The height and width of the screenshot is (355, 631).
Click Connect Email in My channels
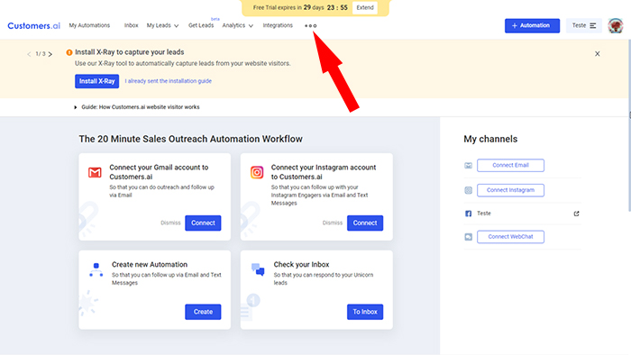511,165
